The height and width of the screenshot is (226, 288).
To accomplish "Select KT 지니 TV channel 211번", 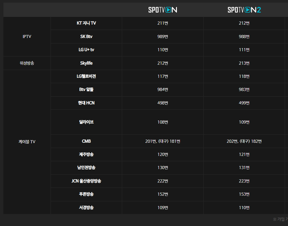I will (x=162, y=23).
